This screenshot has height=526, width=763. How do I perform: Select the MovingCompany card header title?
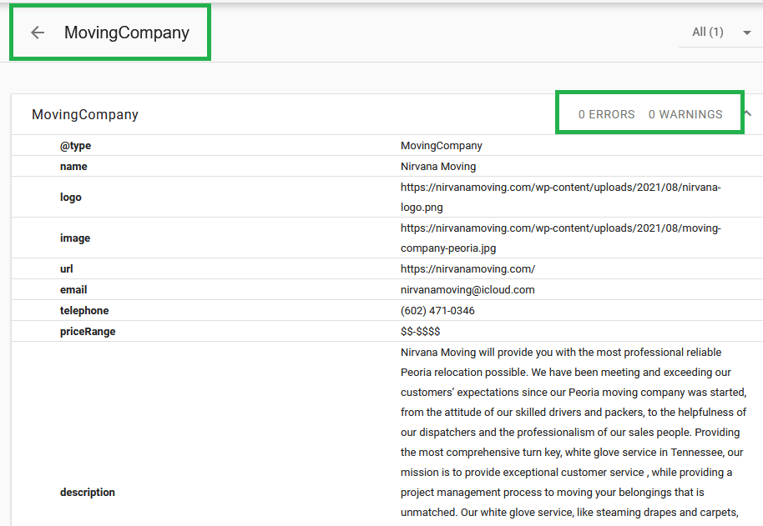point(85,115)
